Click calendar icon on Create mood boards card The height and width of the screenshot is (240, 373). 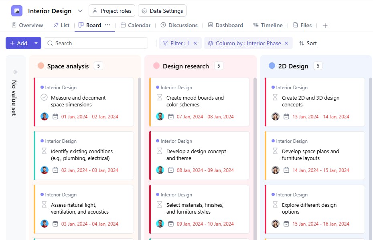171,116
